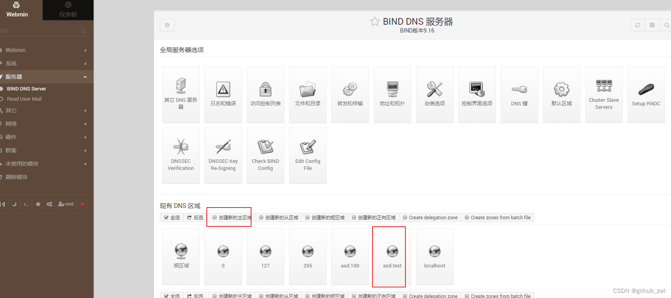
Task: Open DNSSEC Key Re-Signing
Action: [x=223, y=155]
